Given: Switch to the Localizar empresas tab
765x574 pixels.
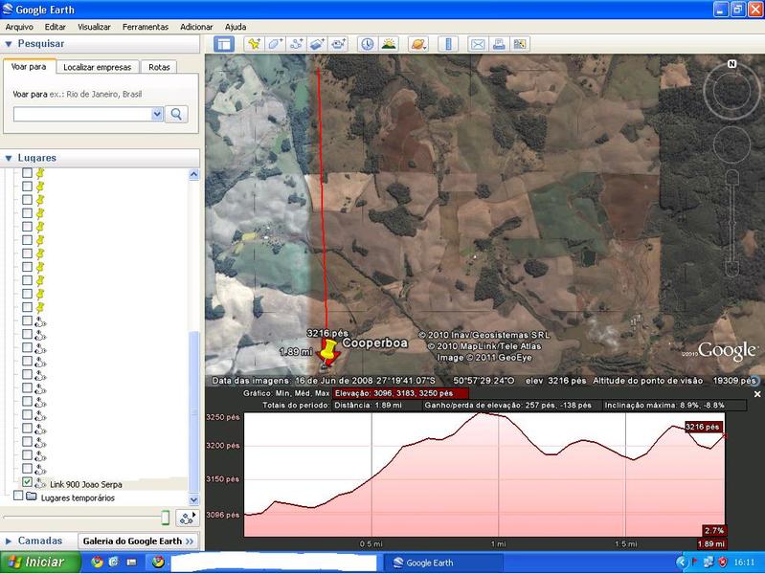Looking at the screenshot, I should click(98, 67).
